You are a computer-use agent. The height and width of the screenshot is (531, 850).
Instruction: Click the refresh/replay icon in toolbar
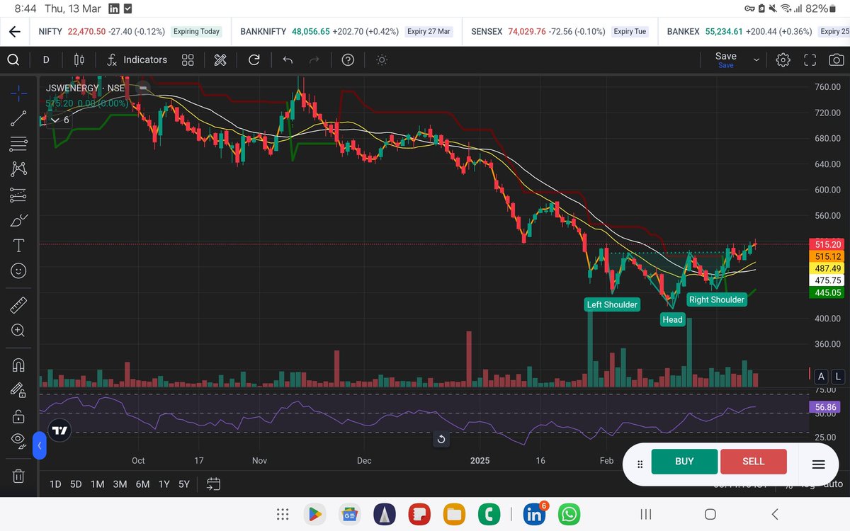pyautogui.click(x=254, y=60)
